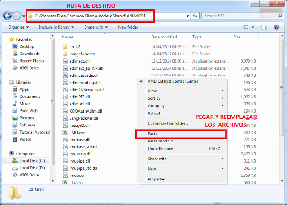This screenshot has width=287, height=205.
Task: Select the LMU.exe Autodesk icon
Action: click(x=65, y=132)
